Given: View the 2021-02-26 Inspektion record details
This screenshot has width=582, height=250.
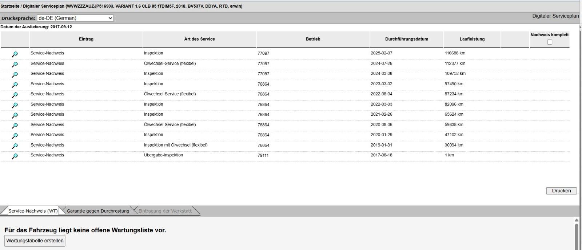Looking at the screenshot, I should coord(15,115).
